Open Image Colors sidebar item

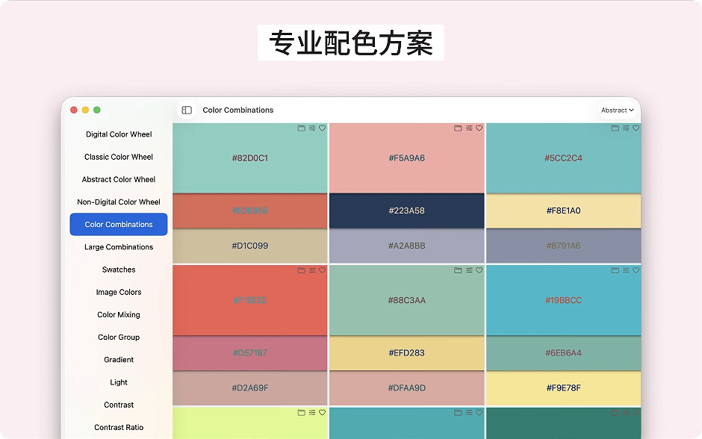pos(119,292)
